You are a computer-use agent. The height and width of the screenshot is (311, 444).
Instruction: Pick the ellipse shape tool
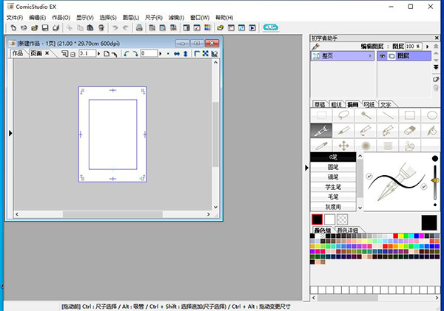[431, 115]
